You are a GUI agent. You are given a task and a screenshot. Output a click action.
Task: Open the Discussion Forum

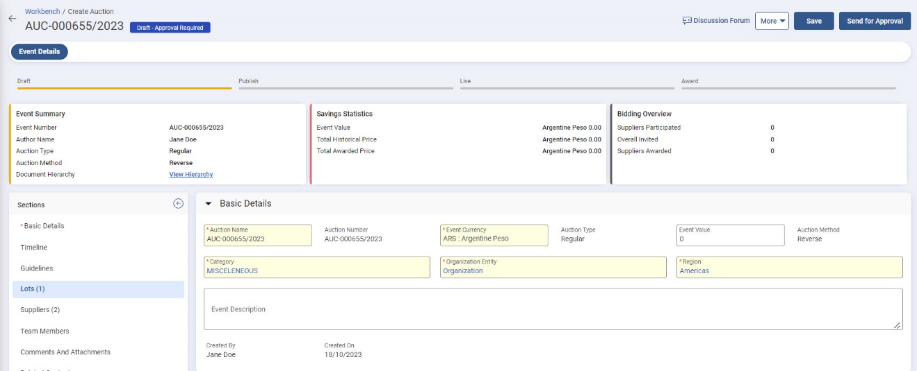point(716,21)
